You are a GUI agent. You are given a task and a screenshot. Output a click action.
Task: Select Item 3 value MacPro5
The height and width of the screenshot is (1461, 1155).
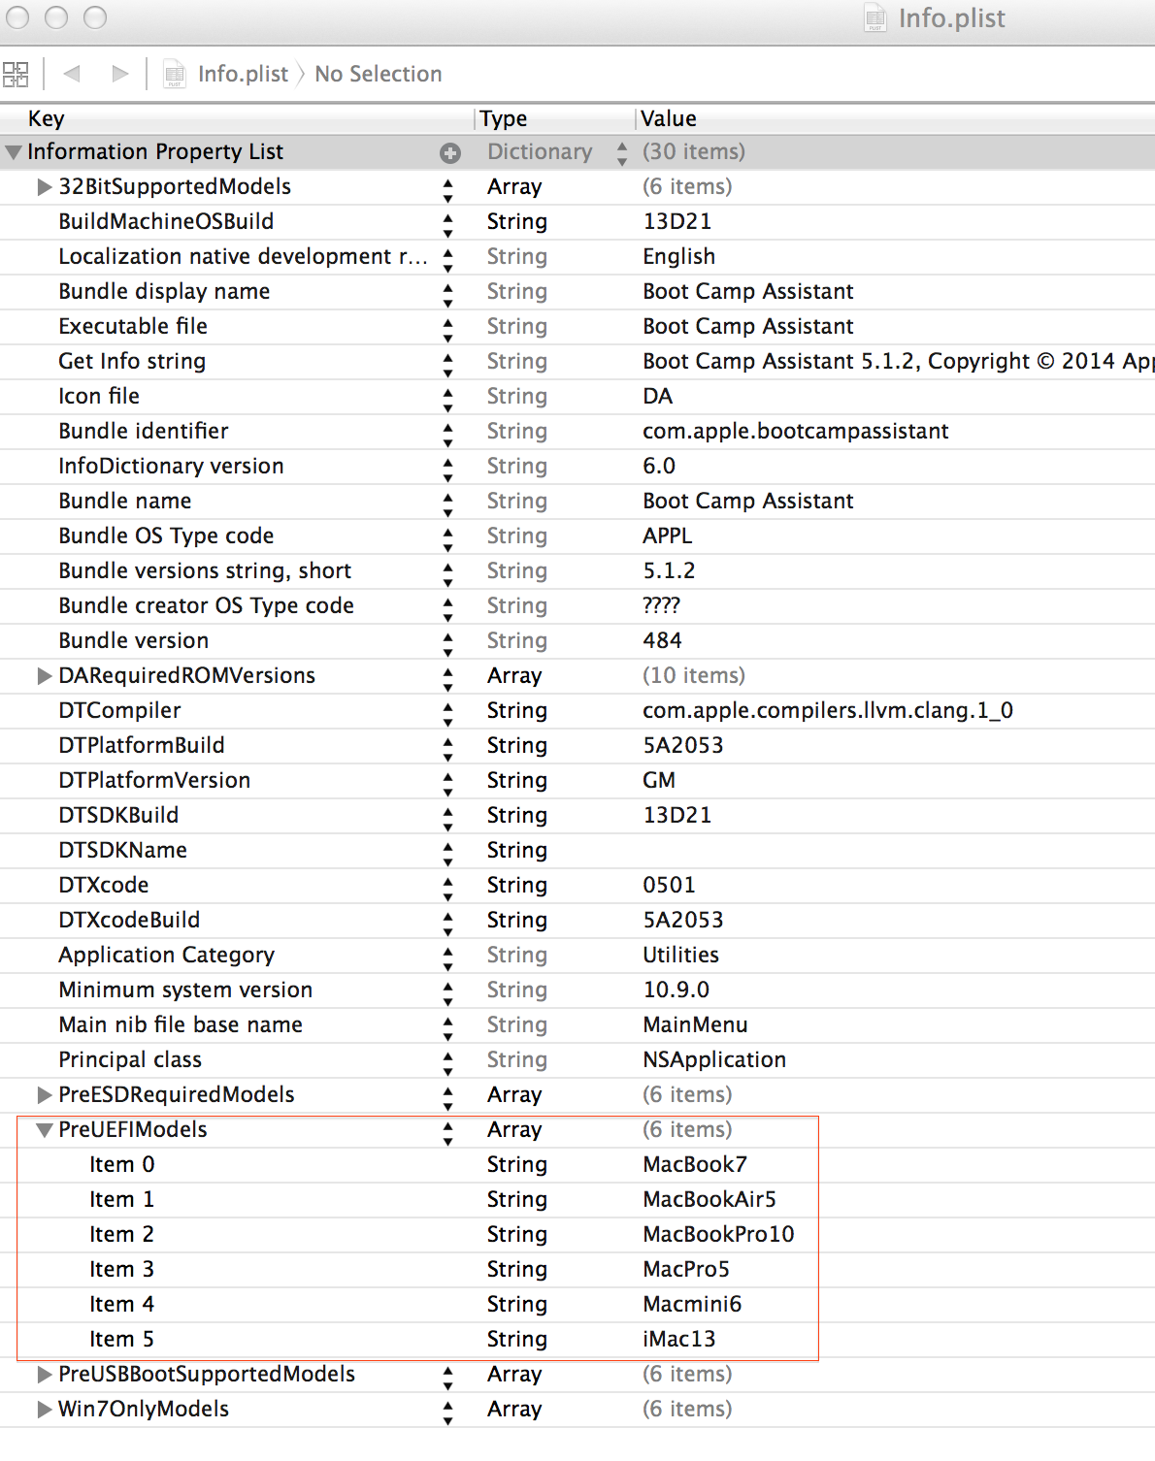point(686,1270)
